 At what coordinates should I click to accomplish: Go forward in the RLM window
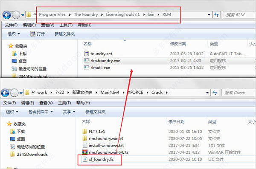tap(16, 15)
